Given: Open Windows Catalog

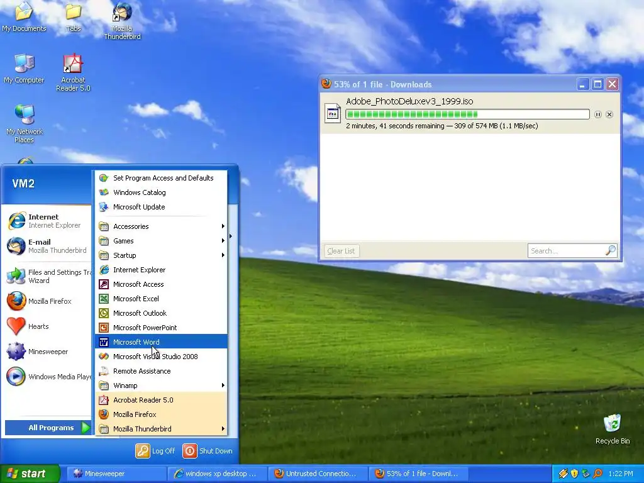Looking at the screenshot, I should [x=161, y=192].
